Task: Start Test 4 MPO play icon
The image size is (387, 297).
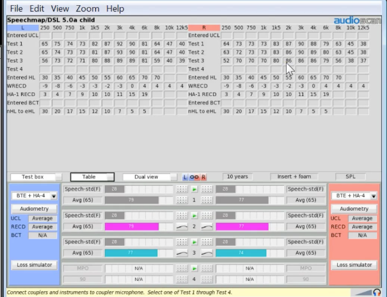Action: pyautogui.click(x=194, y=268)
